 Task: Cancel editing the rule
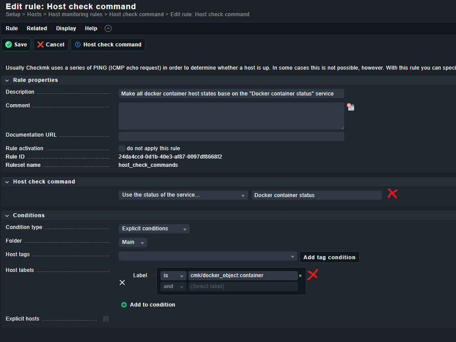(x=51, y=45)
